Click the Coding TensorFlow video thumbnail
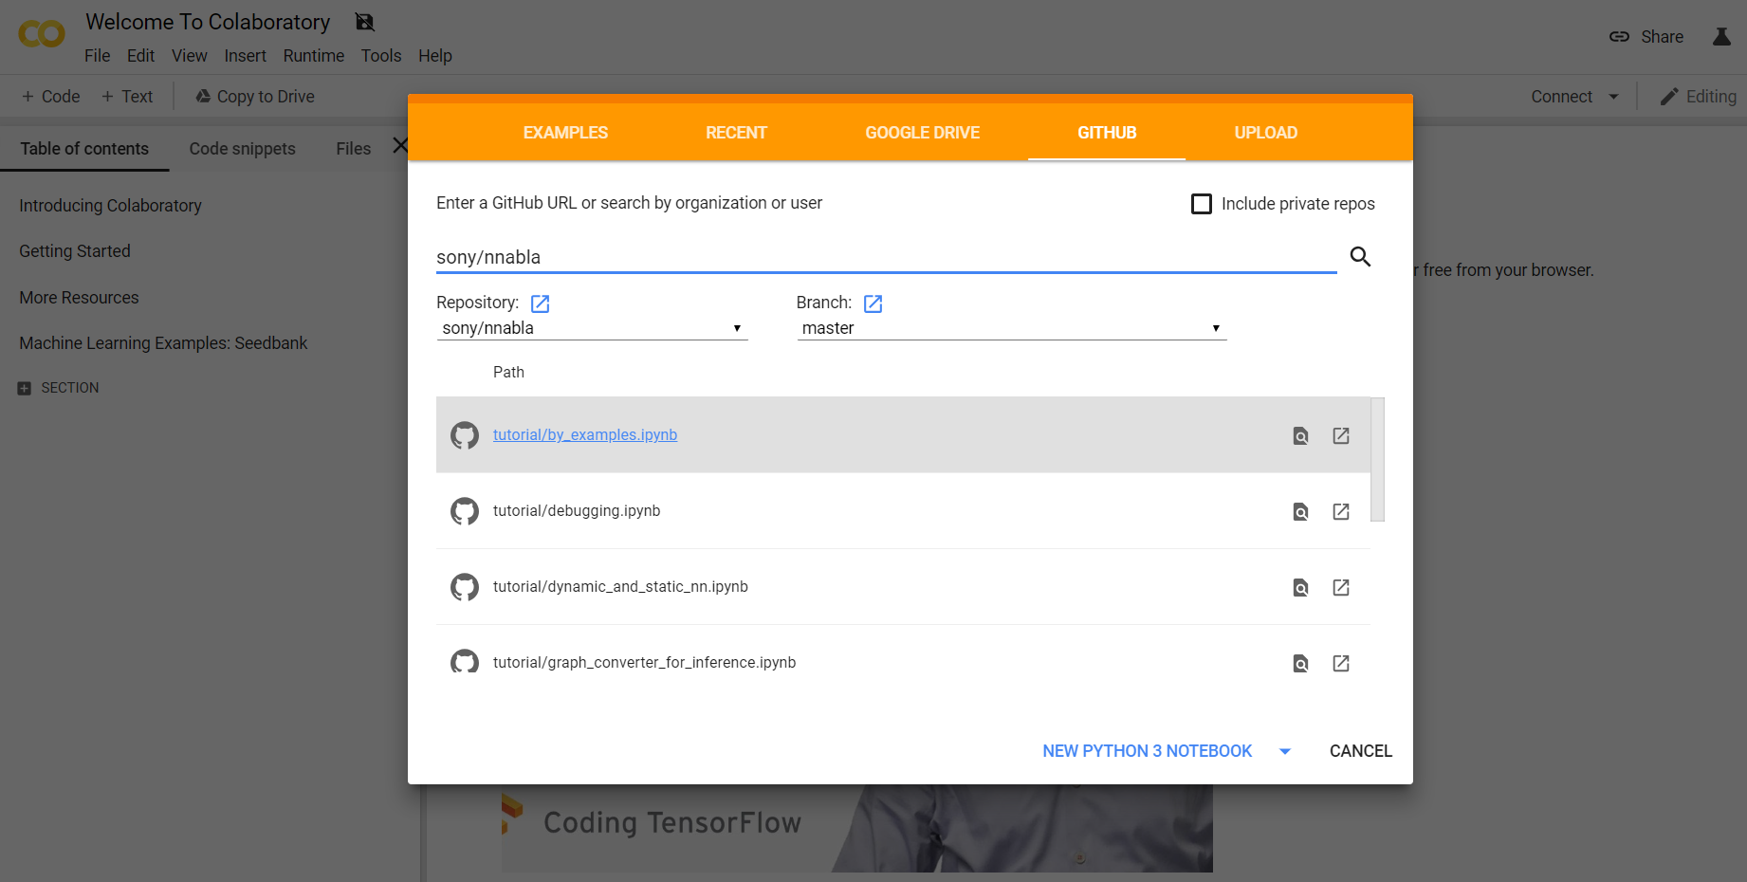 856,828
